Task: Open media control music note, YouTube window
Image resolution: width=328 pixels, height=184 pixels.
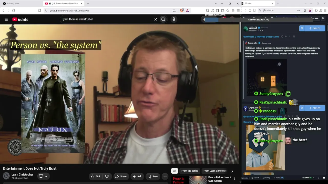Action: pos(212,10)
